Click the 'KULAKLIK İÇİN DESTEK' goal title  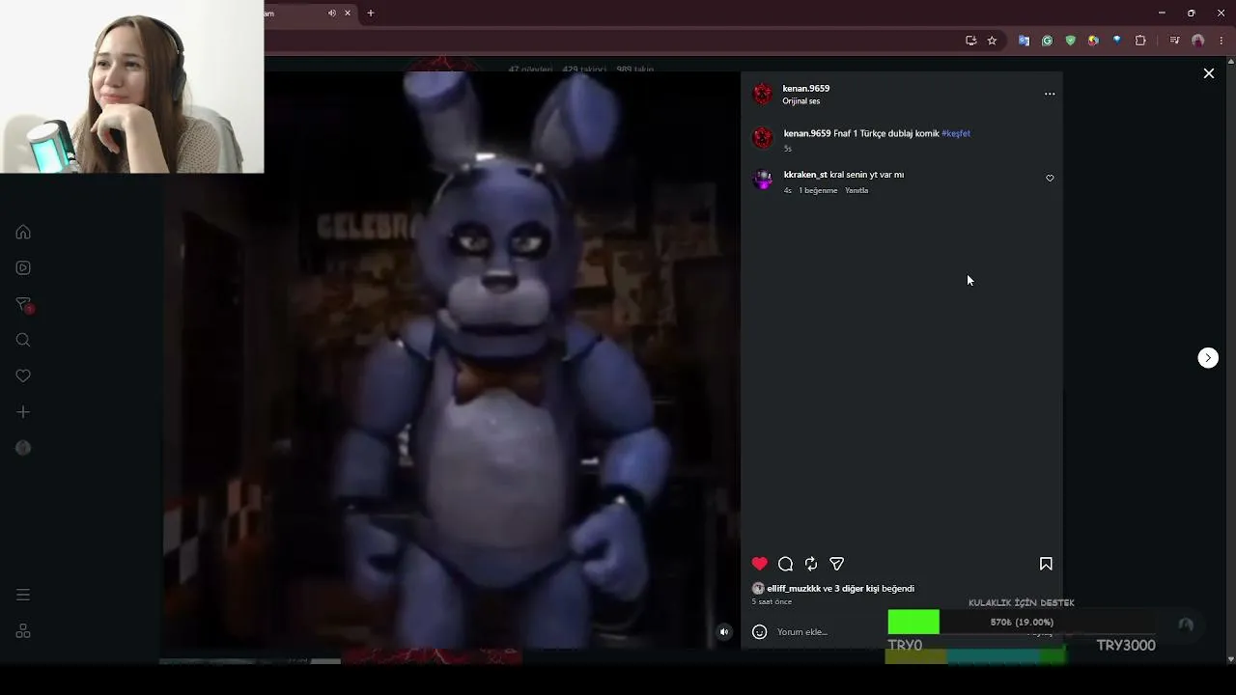coord(1022,603)
